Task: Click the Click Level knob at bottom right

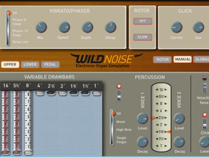Action: coord(205,142)
